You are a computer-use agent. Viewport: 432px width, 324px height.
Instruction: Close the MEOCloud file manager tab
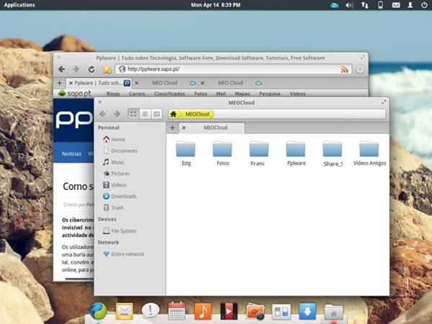[184, 128]
